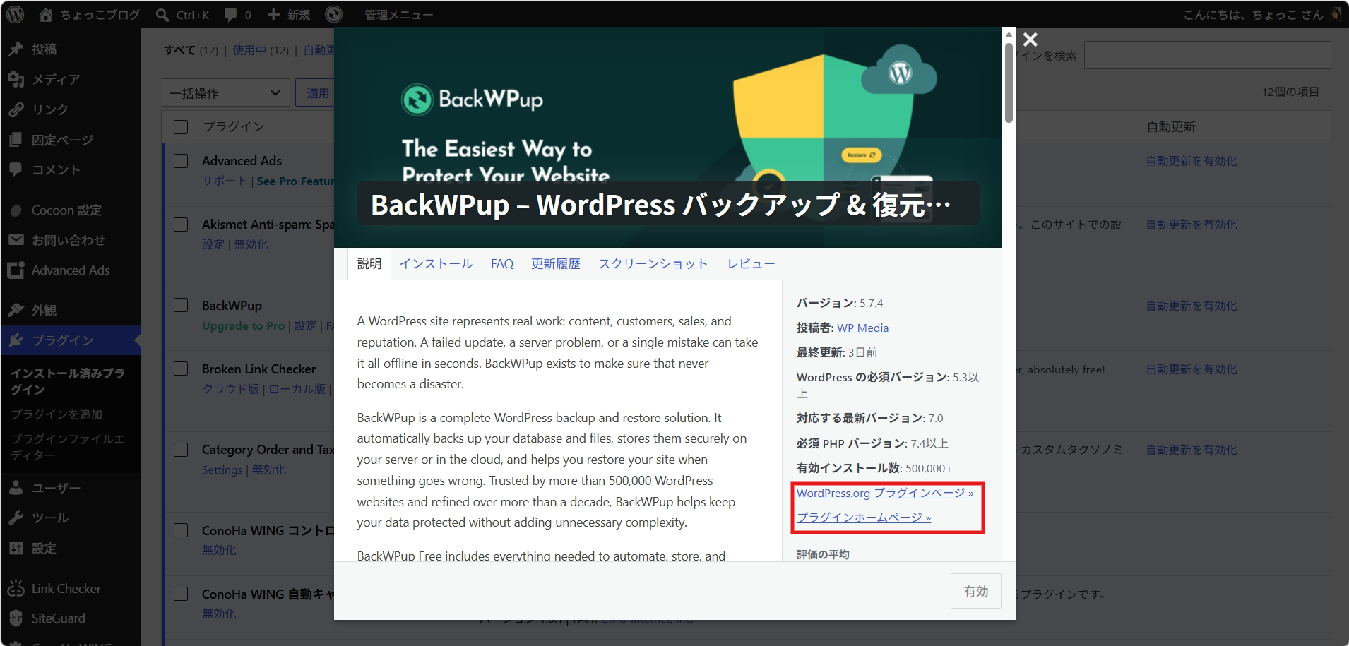The height and width of the screenshot is (646, 1349).
Task: Open the Ctrl+K search magnifier in admin bar
Action: 162,14
